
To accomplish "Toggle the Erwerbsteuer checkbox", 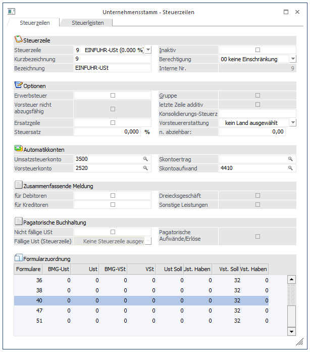I will [x=113, y=95].
